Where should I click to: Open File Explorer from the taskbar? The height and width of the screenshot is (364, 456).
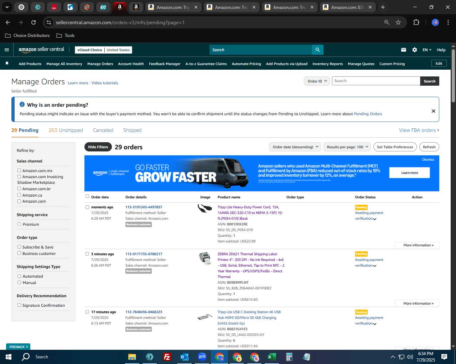click(x=132, y=357)
